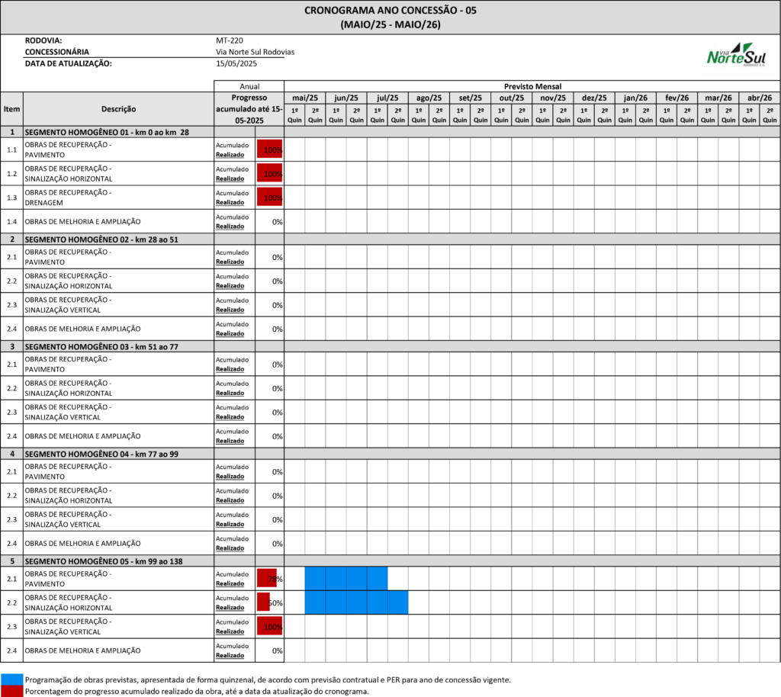
Task: Click 'Acumulado Realizado' label in row 1.1
Action: 232,150
